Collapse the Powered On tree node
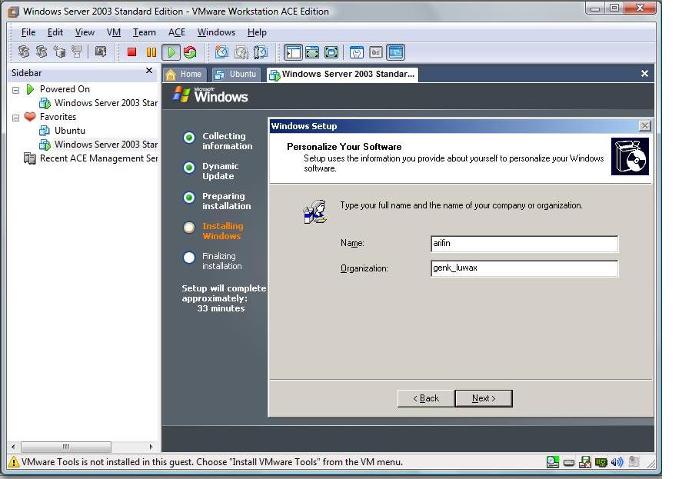Image resolution: width=692 pixels, height=479 pixels. click(16, 90)
